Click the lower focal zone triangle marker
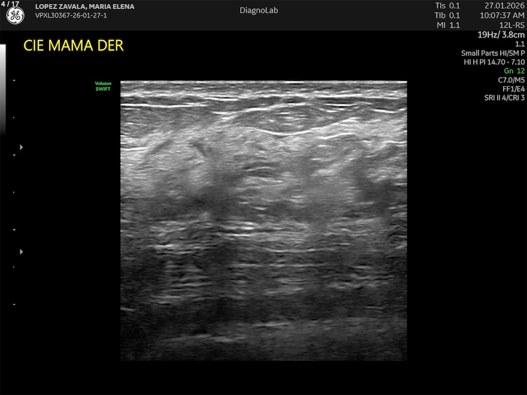Screen dimensions: 527x395 [x=22, y=252]
